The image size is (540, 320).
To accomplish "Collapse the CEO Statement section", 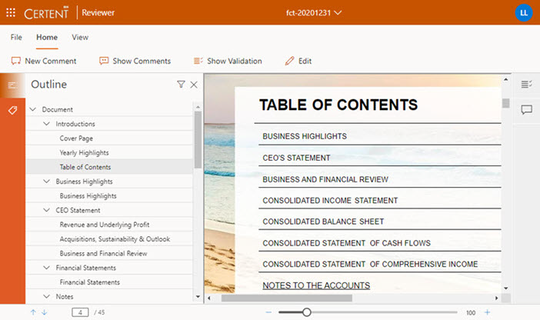I will pyautogui.click(x=46, y=210).
